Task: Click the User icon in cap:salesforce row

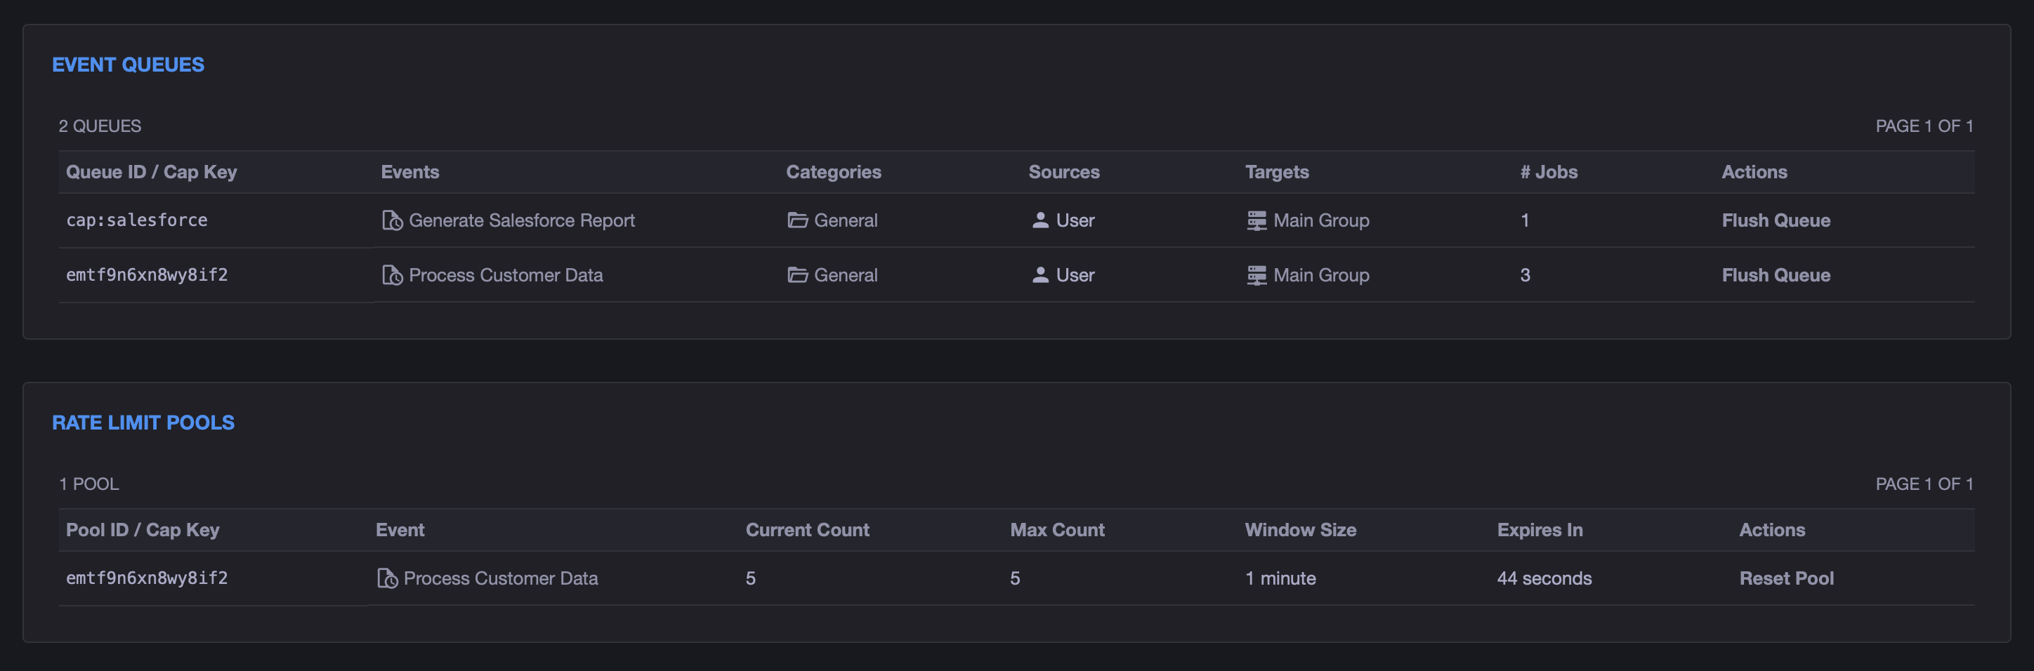Action: click(1041, 220)
